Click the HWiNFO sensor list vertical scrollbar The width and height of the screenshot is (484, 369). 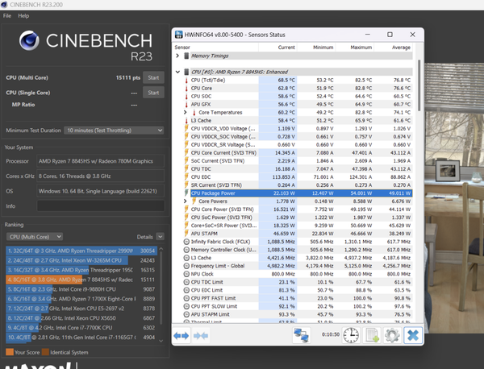419,85
